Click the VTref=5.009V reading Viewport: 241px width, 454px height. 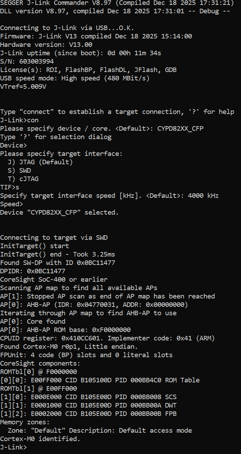click(23, 87)
